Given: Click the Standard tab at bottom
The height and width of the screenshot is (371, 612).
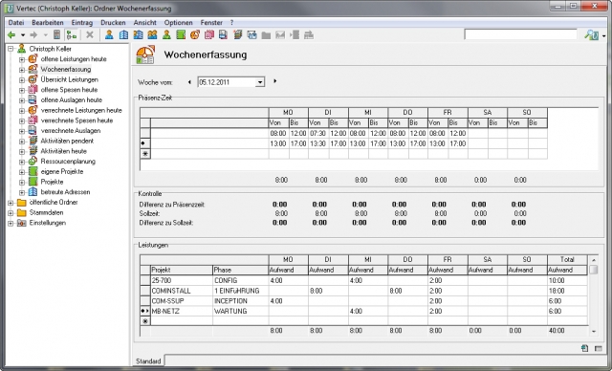Looking at the screenshot, I should [x=148, y=360].
